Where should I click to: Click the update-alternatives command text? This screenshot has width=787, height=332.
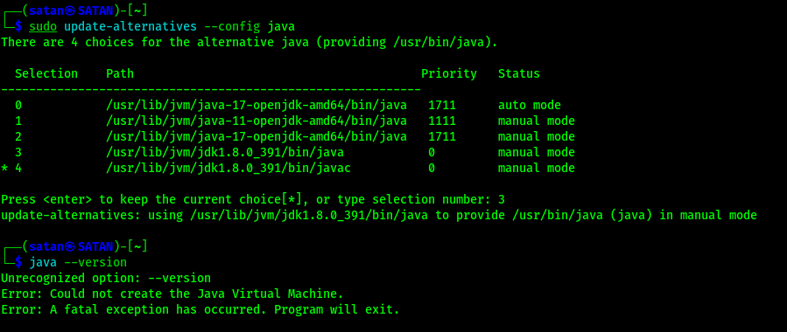130,26
